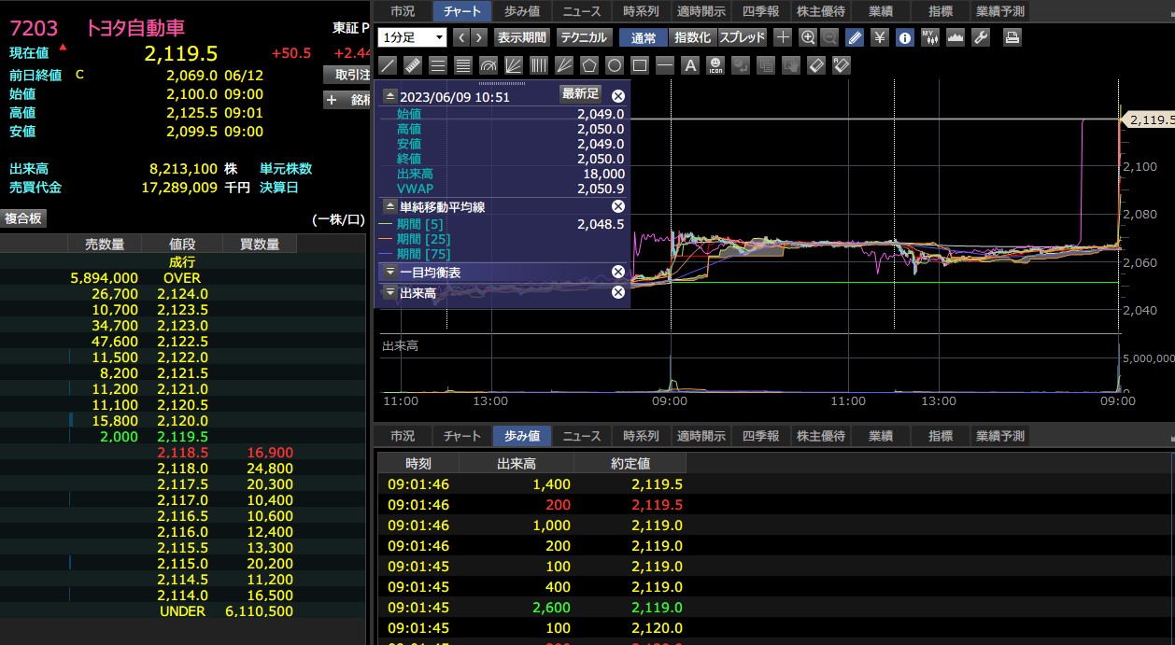This screenshot has height=645, width=1175.
Task: Collapse the 単純移動平均線 section
Action: coord(390,206)
